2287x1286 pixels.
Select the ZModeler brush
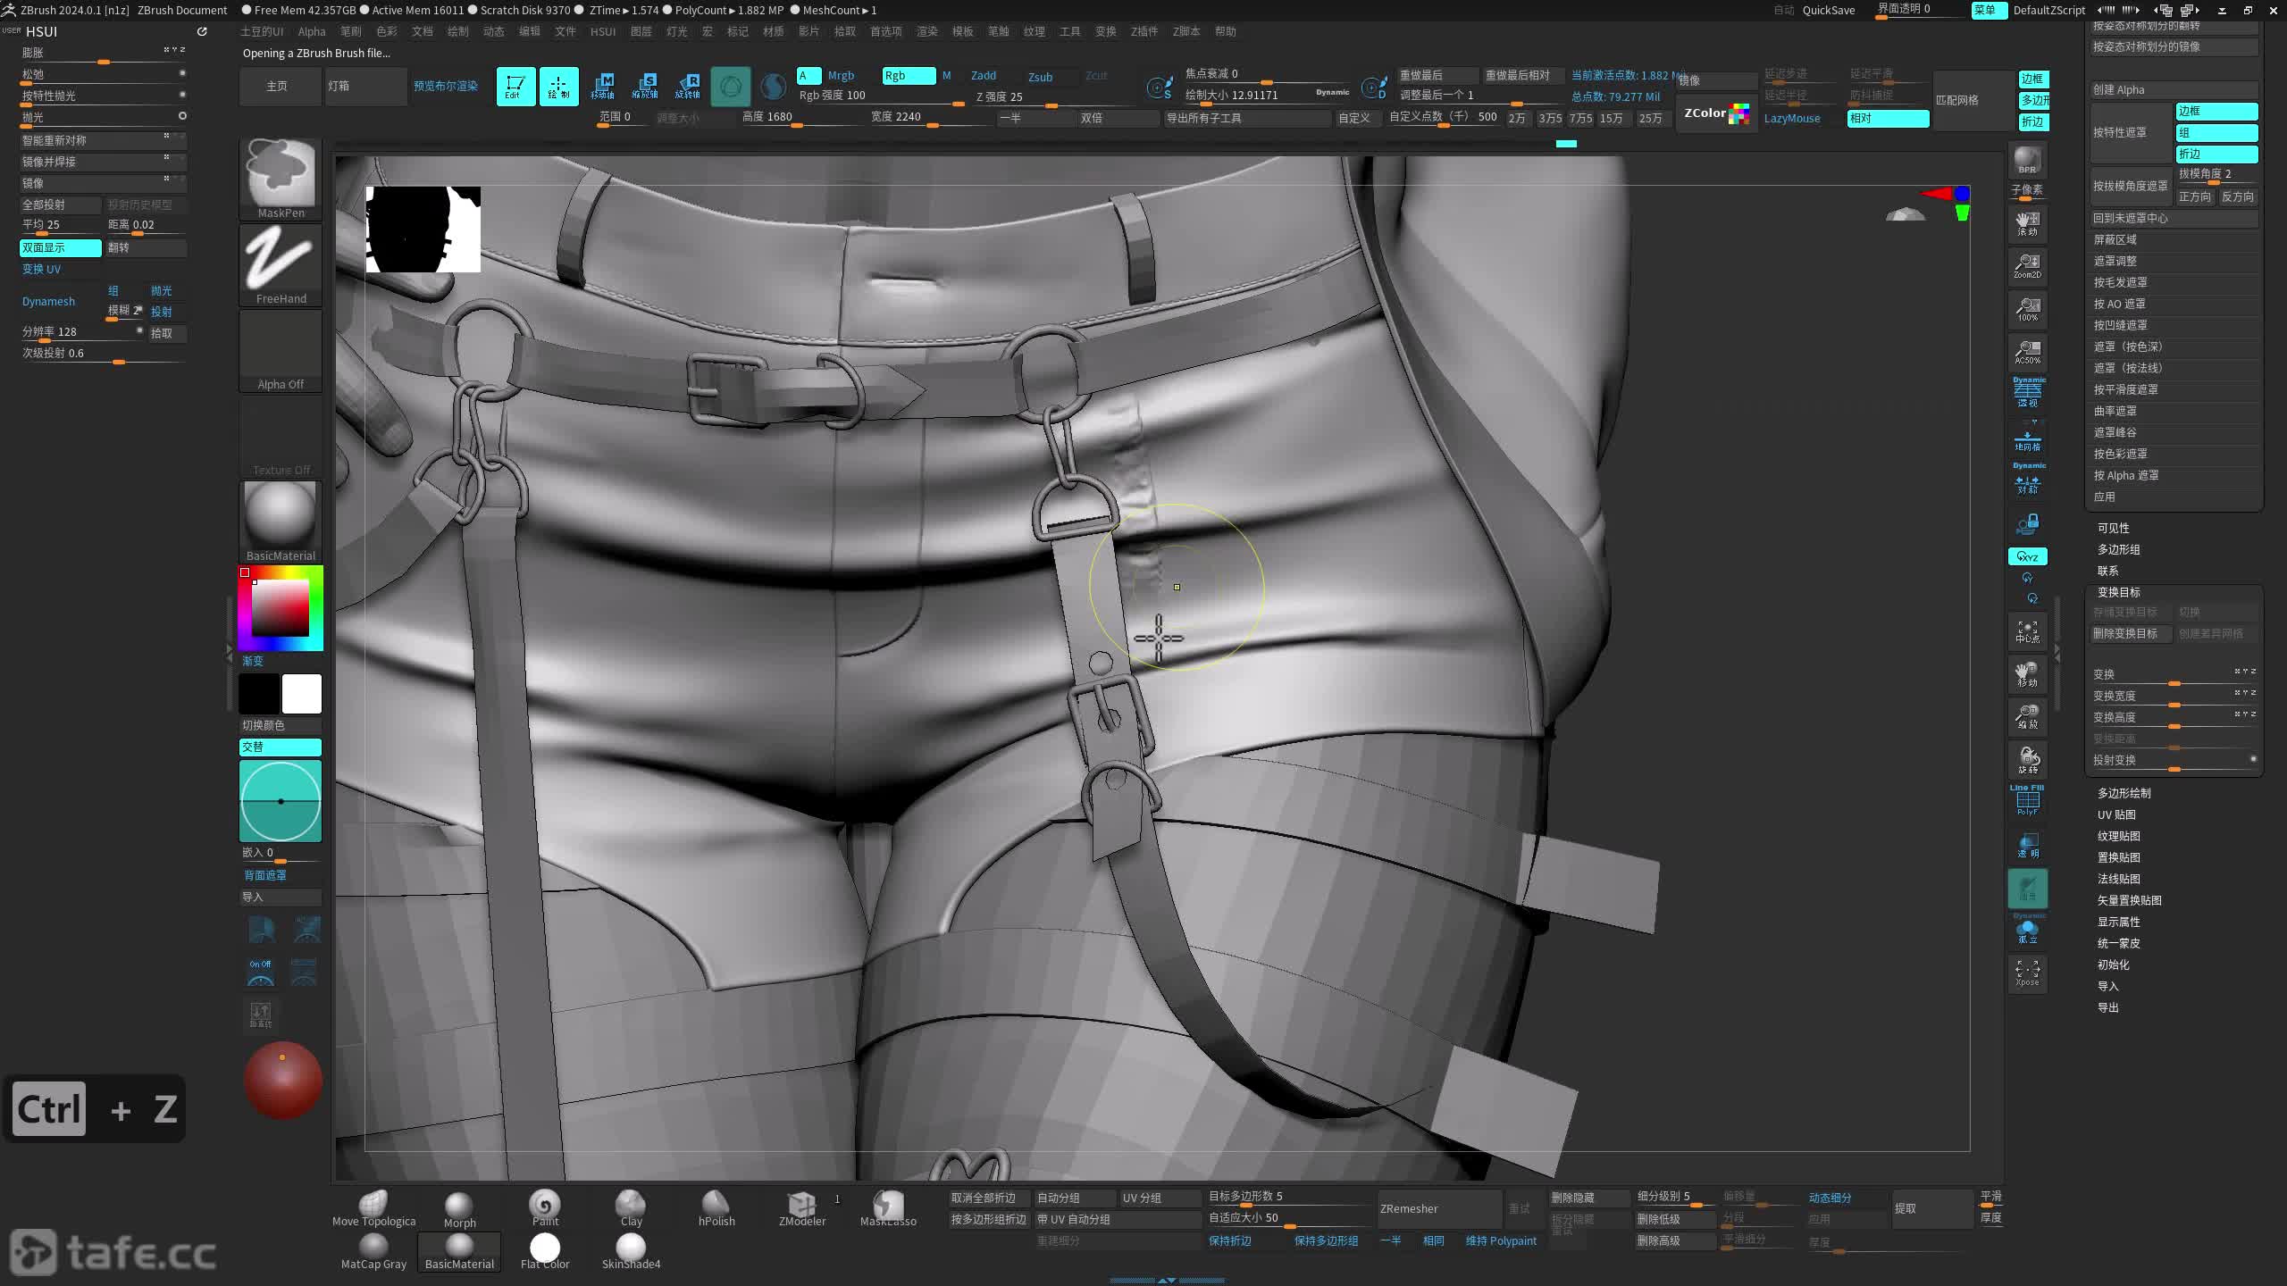[x=802, y=1208]
